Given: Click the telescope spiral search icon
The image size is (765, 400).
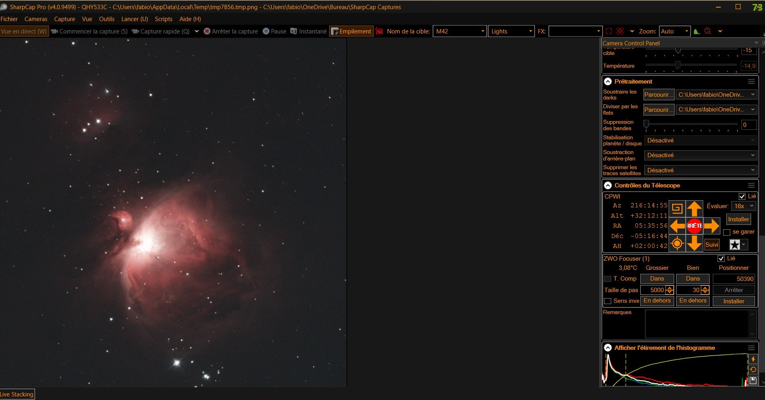Looking at the screenshot, I should point(677,208).
